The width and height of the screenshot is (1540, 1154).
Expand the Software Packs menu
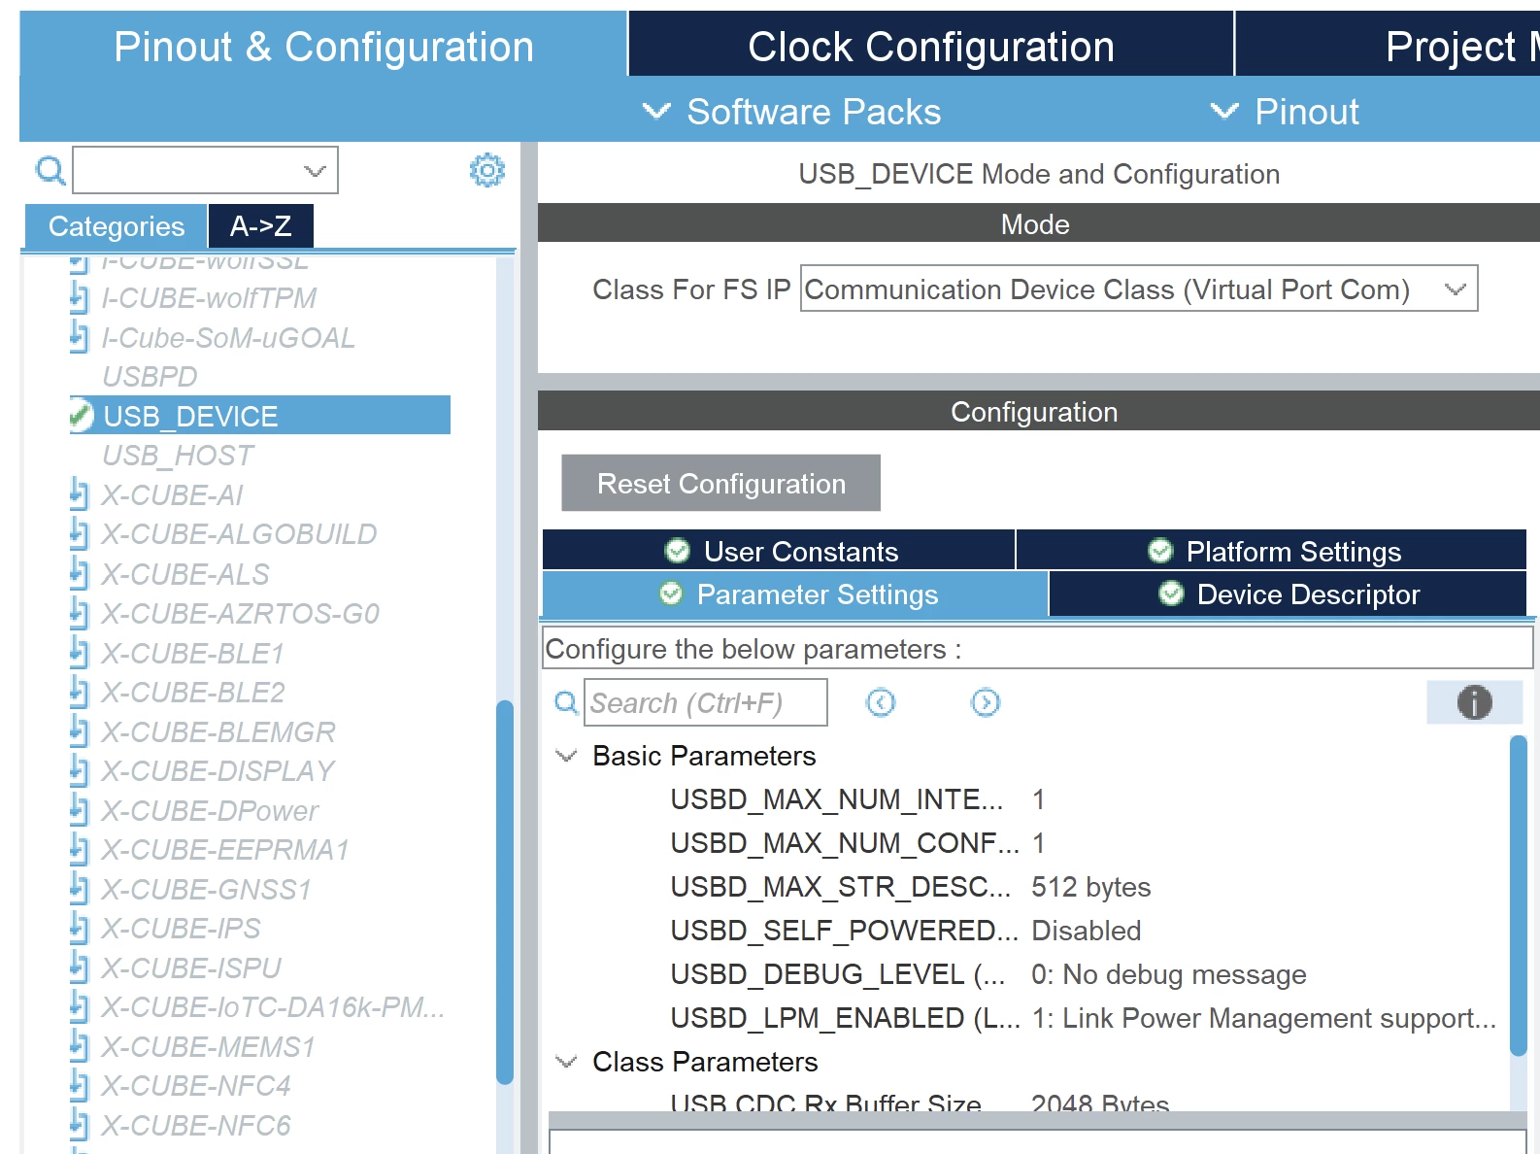click(x=792, y=112)
